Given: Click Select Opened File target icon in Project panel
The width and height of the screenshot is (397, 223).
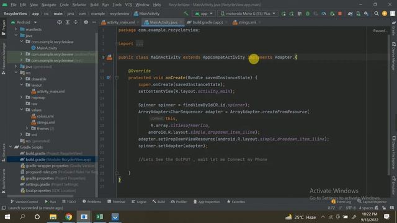Looking at the screenshot, I should pyautogui.click(x=60, y=22).
